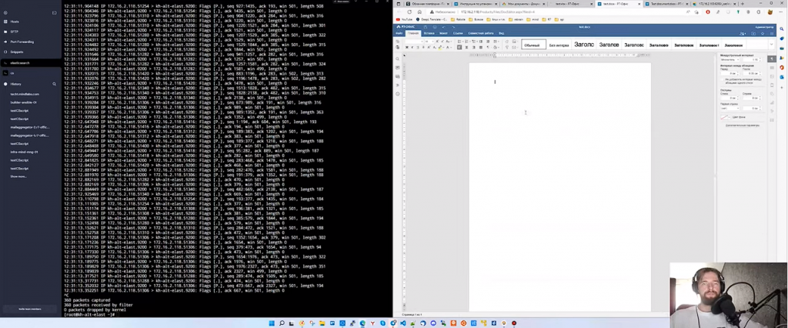Justify the paragraph
The image size is (788, 328).
coord(480,47)
